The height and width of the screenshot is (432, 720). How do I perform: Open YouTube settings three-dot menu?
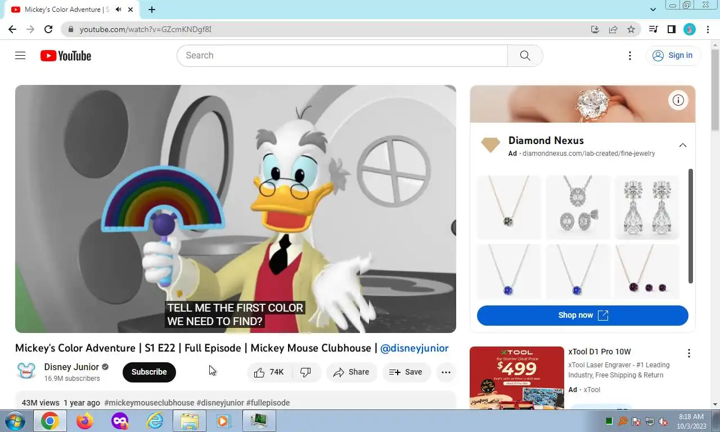click(x=630, y=55)
